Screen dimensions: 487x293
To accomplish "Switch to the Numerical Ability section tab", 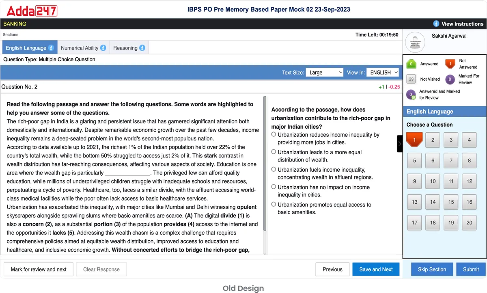I will (83, 48).
